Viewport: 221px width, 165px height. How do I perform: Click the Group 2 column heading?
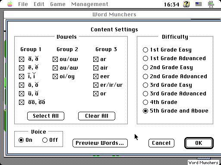point(67,49)
